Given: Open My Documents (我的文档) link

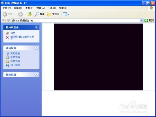Looking at the screenshot, I should (x=15, y=57).
